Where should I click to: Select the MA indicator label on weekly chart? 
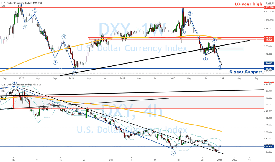[3, 6]
